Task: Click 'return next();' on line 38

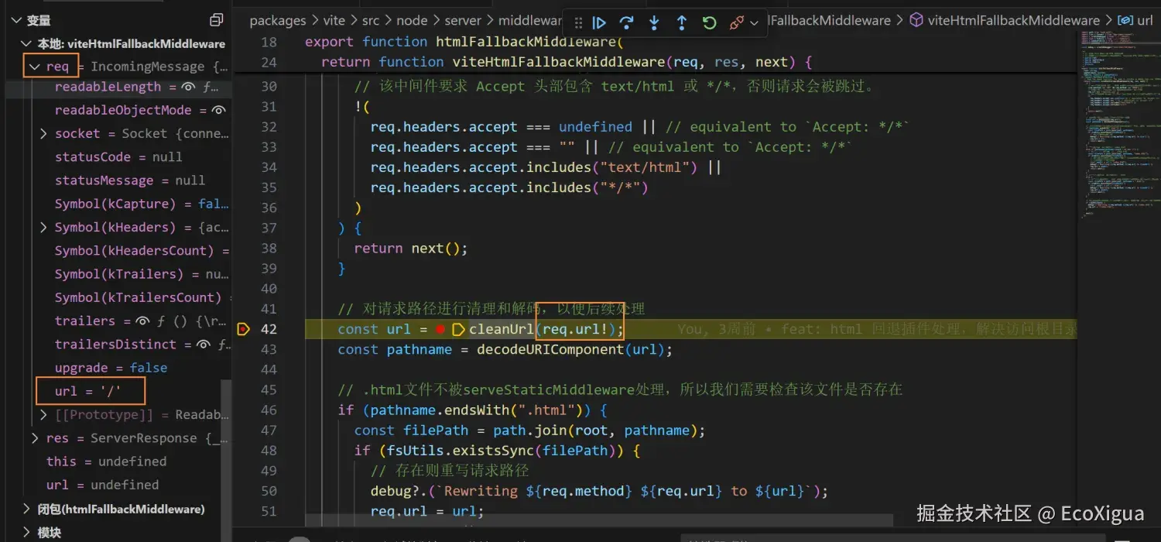Action: pyautogui.click(x=411, y=249)
